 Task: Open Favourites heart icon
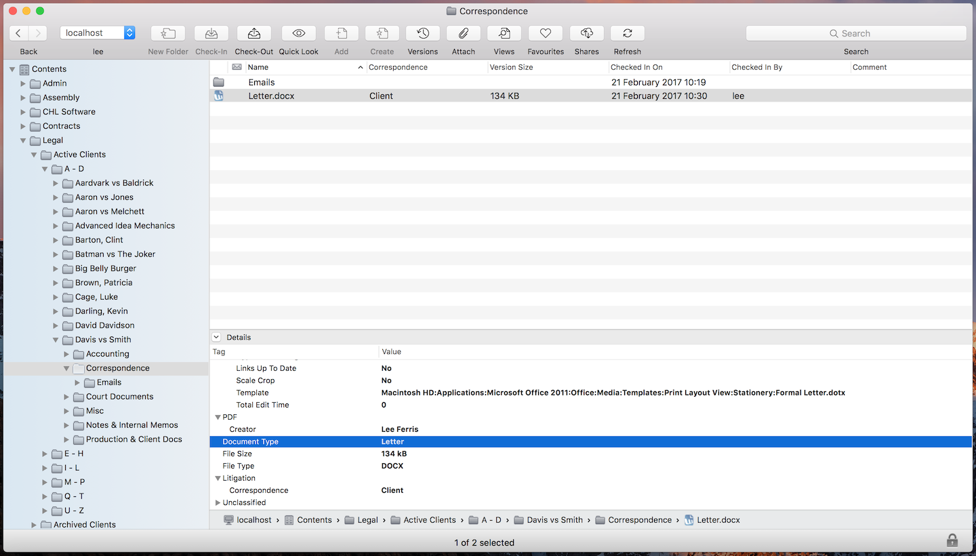[x=546, y=33]
